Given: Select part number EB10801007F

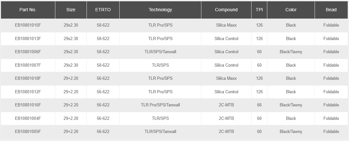Looking at the screenshot, I should pos(28,65).
